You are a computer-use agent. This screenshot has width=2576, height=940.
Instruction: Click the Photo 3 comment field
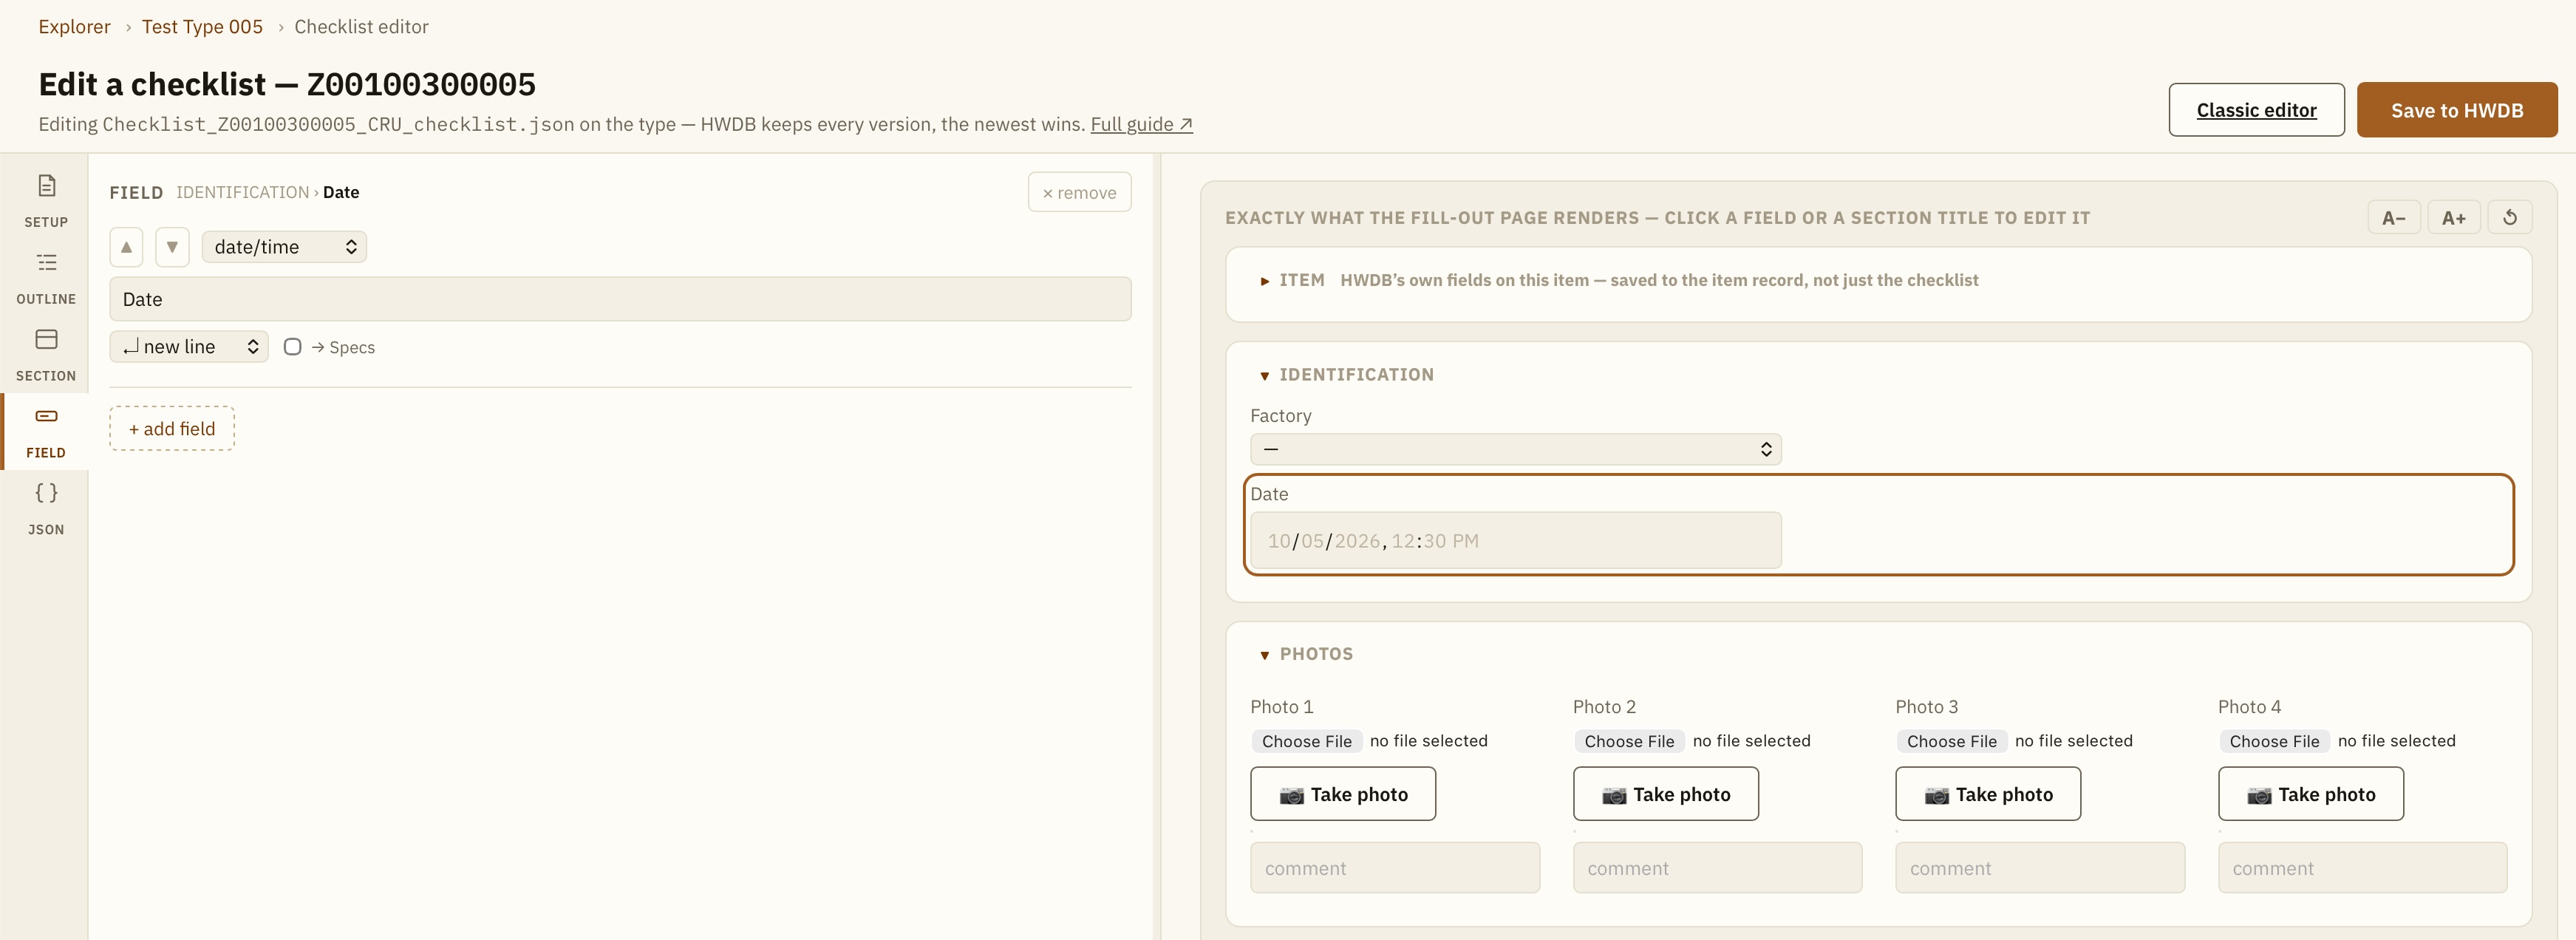pos(2039,868)
